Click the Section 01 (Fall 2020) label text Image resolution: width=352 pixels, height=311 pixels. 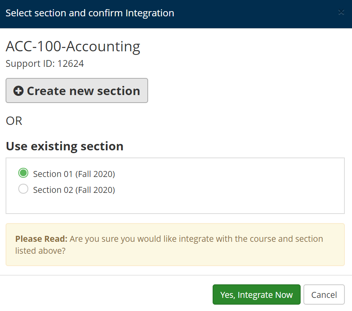tap(74, 174)
